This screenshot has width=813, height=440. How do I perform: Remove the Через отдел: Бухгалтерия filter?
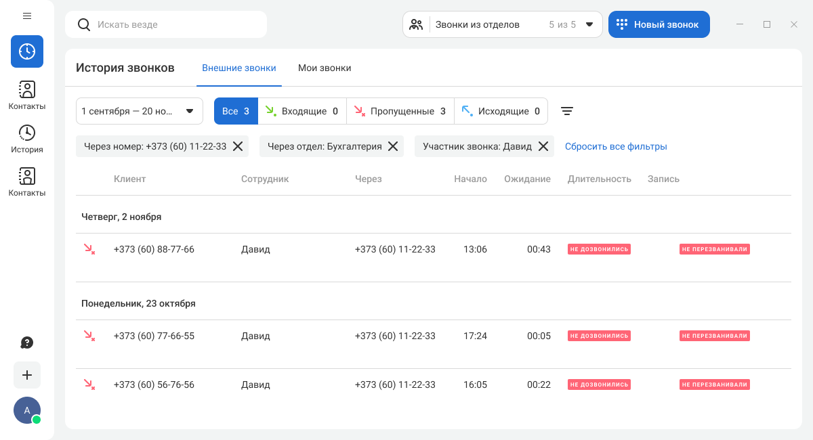393,146
